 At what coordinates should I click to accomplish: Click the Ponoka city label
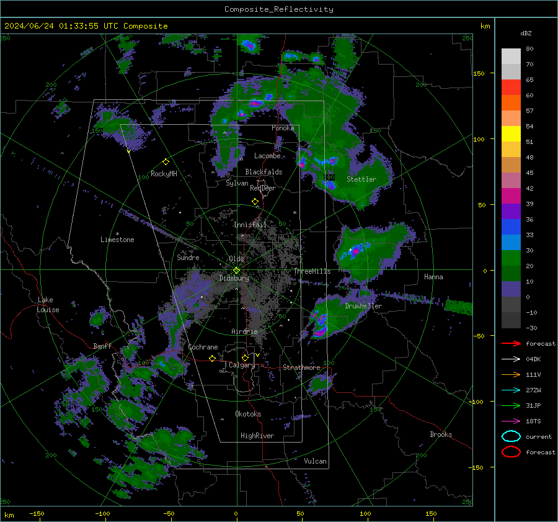pos(283,128)
